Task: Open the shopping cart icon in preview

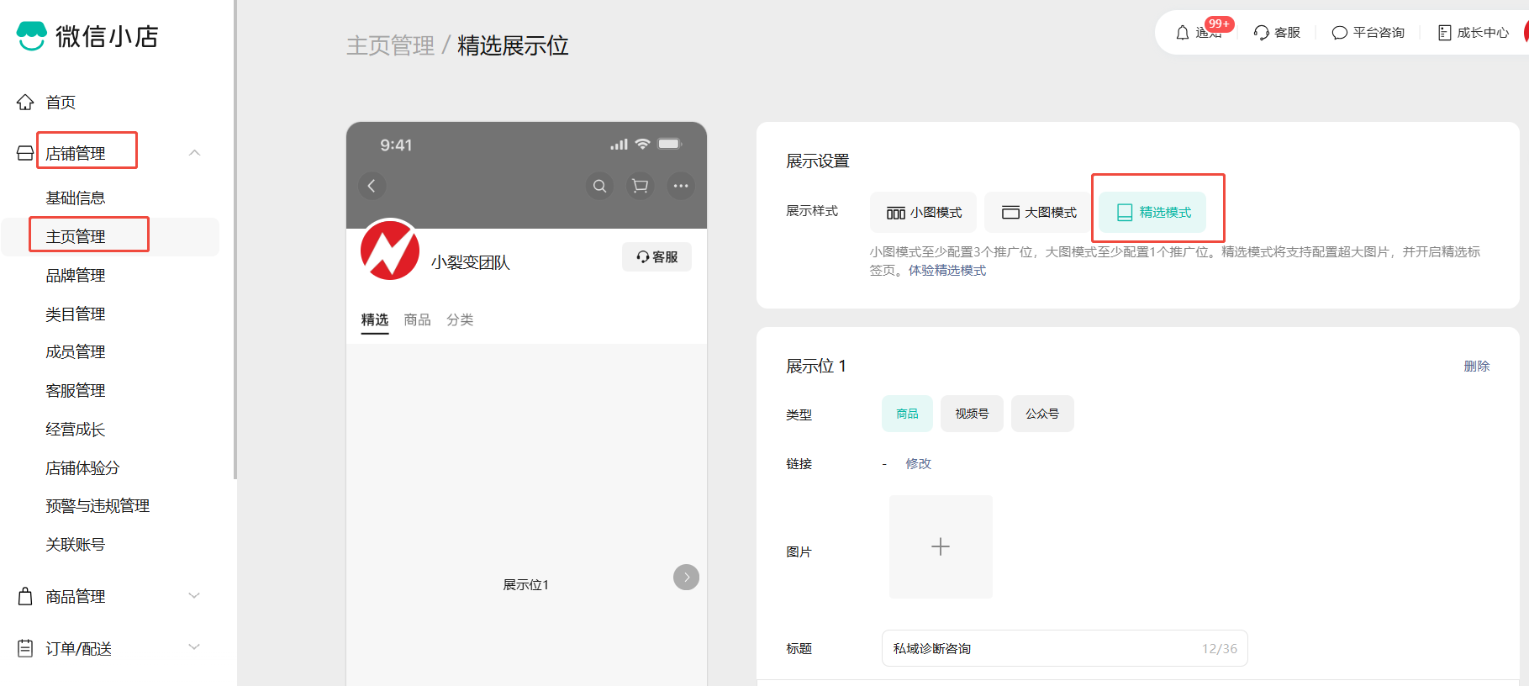Action: pyautogui.click(x=640, y=186)
